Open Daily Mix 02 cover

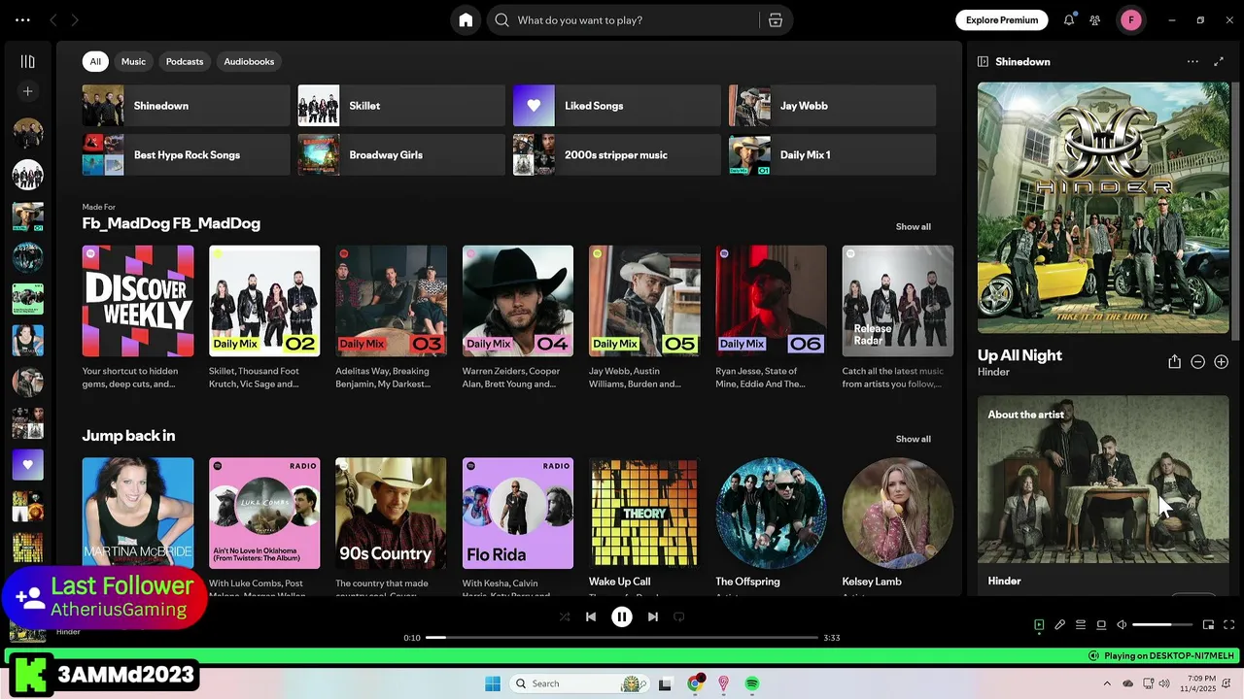264,301
